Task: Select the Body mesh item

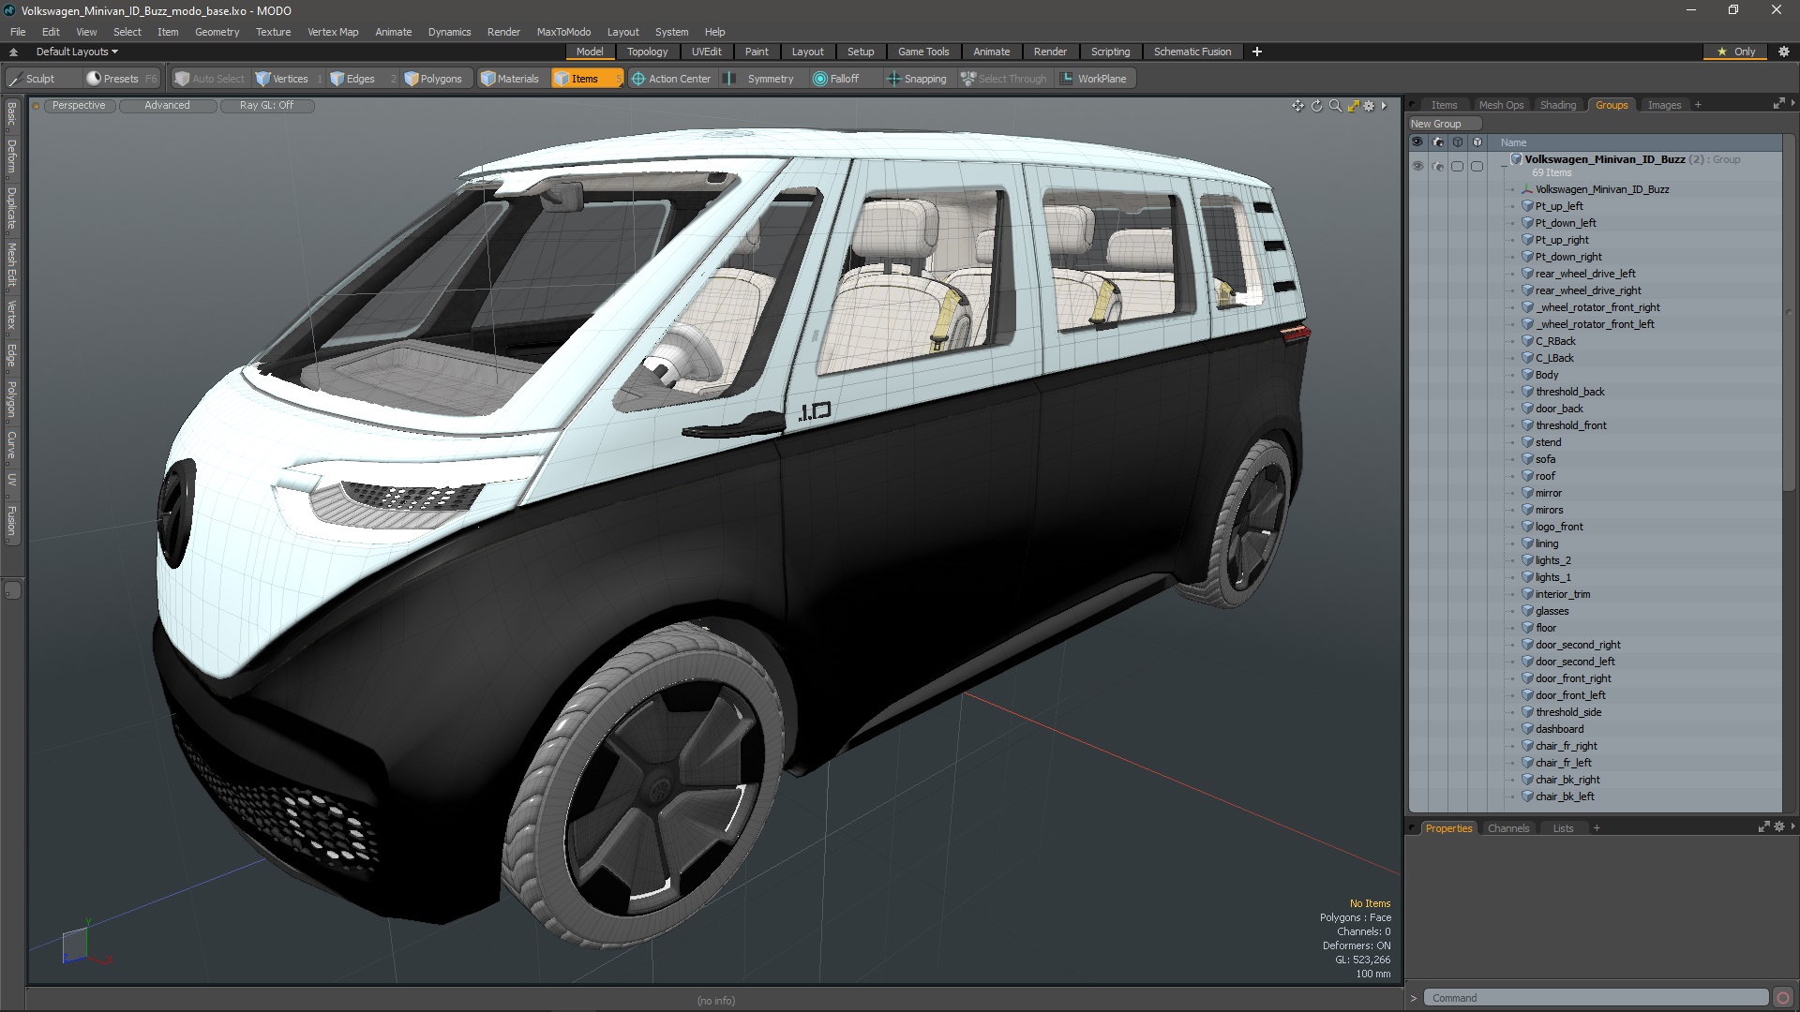Action: [1547, 375]
